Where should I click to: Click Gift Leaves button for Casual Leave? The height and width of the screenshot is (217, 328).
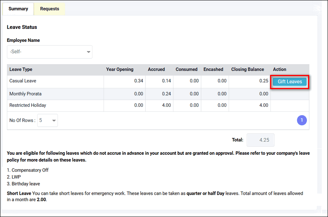coord(290,81)
